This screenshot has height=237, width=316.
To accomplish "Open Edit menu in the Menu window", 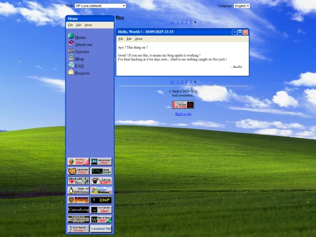I will (x=78, y=25).
